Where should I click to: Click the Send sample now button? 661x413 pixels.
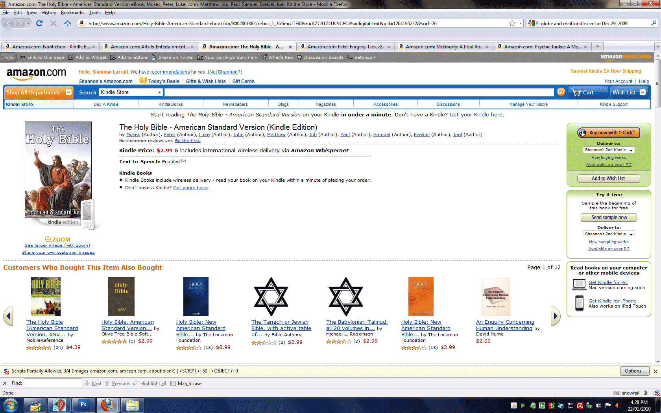[x=609, y=218]
